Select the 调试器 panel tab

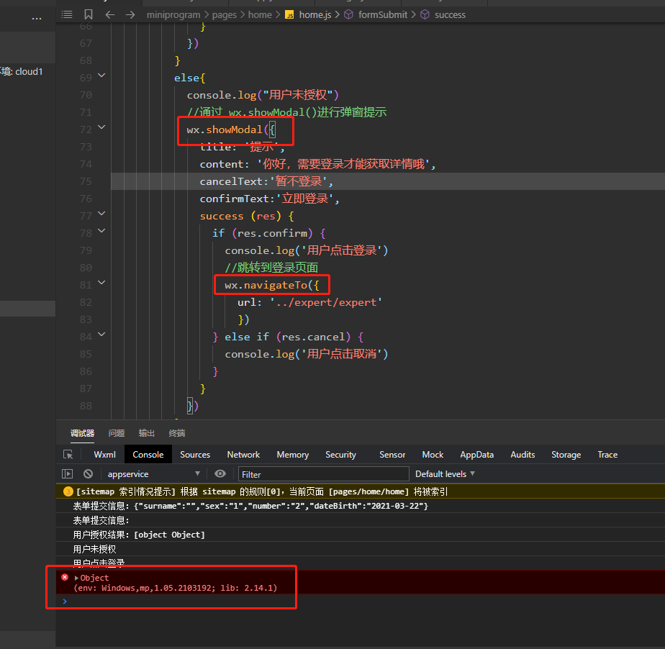click(82, 433)
